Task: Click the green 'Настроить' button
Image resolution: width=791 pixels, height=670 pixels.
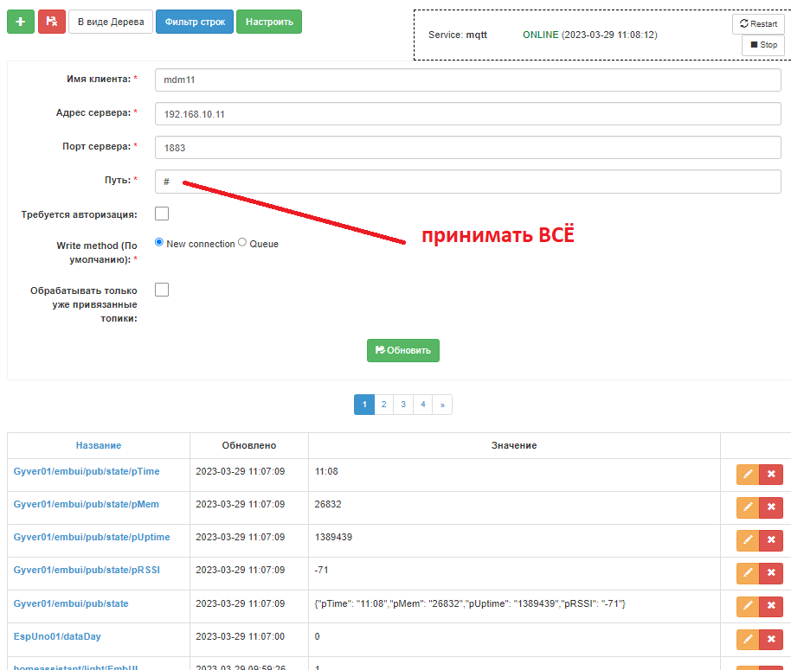Action: [x=269, y=22]
